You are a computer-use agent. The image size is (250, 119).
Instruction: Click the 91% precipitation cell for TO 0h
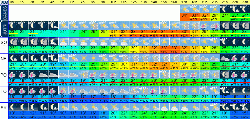(x=13, y=101)
